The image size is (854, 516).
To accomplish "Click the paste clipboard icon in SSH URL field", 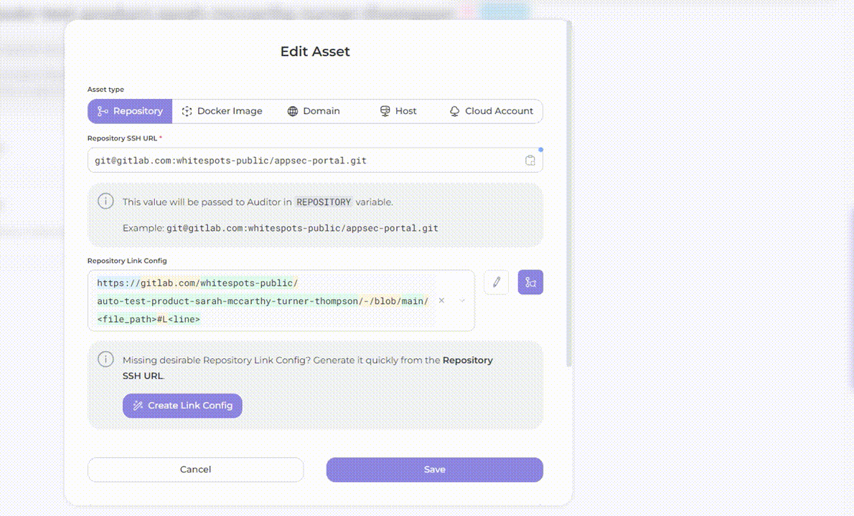I will coord(530,161).
